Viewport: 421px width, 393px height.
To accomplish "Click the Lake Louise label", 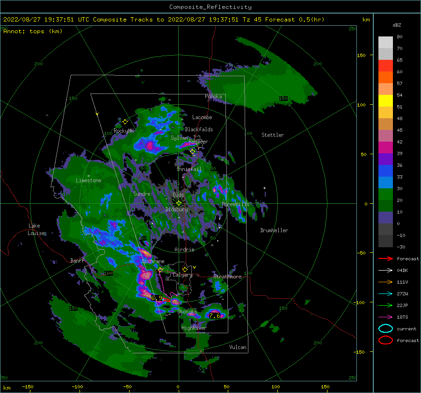I will tap(36, 229).
